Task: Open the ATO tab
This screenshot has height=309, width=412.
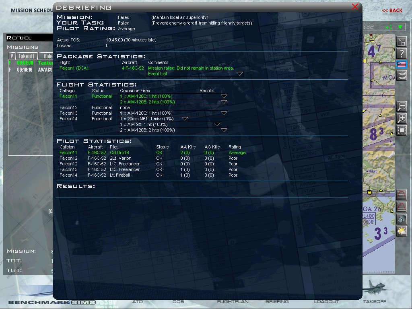Action: click(138, 301)
